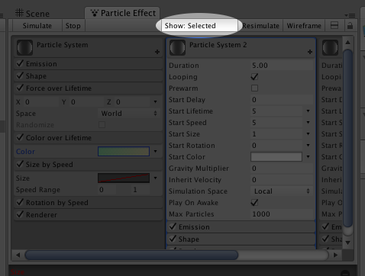Toggle Emission module in Particle System
This screenshot has height=276, width=365.
click(x=20, y=63)
